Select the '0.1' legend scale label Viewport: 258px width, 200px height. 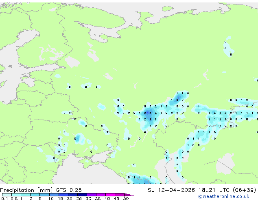tap(4, 198)
